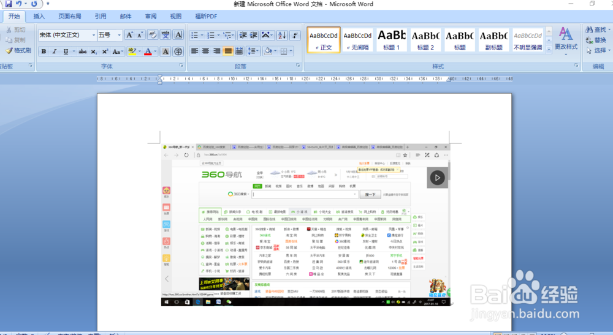Click the Line Spacing icon

coord(253,51)
